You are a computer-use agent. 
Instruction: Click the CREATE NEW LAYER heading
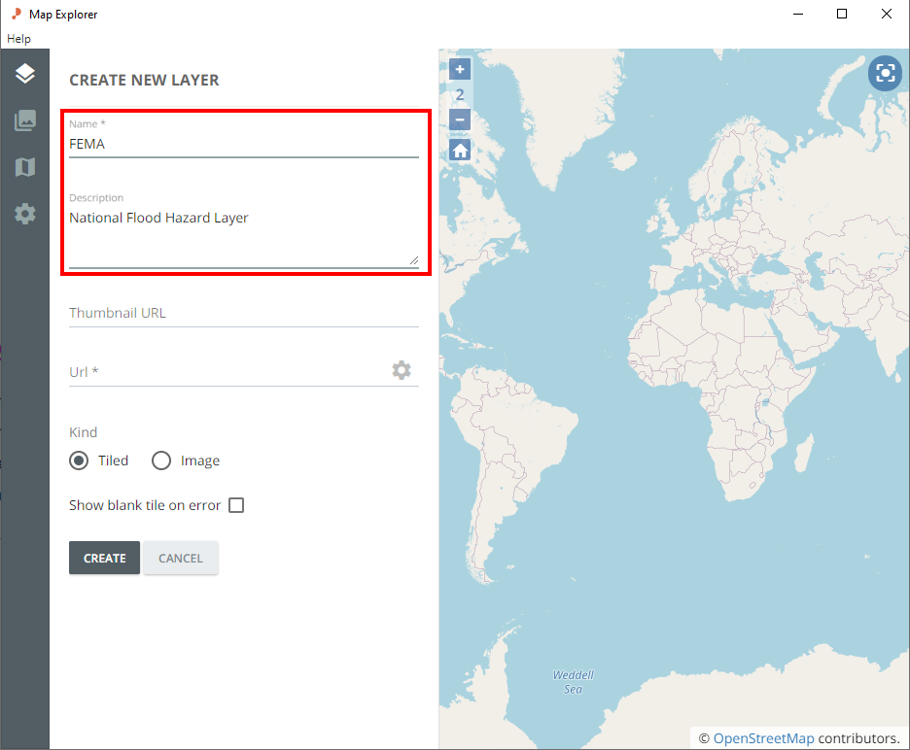click(x=144, y=80)
